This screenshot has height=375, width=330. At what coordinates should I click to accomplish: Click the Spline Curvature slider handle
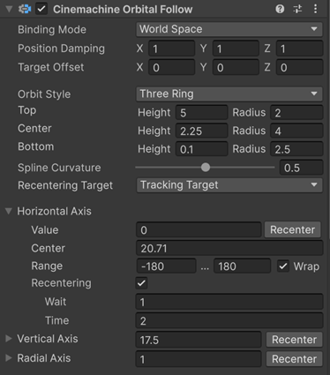point(206,168)
